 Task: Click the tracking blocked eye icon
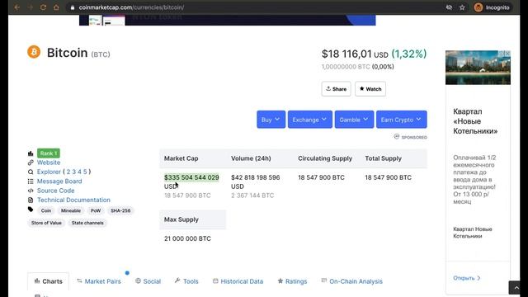point(449,7)
